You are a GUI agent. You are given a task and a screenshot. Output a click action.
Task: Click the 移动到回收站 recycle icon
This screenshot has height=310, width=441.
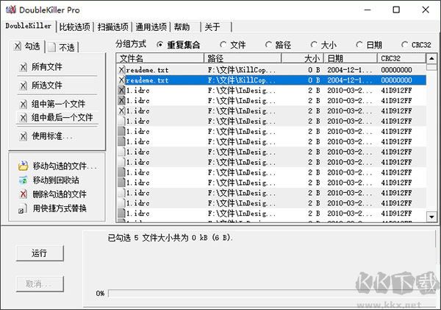click(23, 180)
